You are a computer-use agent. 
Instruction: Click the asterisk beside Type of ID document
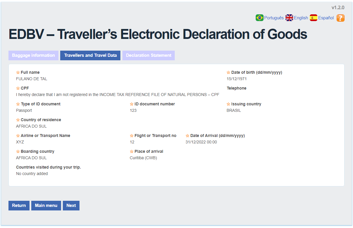pyautogui.click(x=18, y=104)
